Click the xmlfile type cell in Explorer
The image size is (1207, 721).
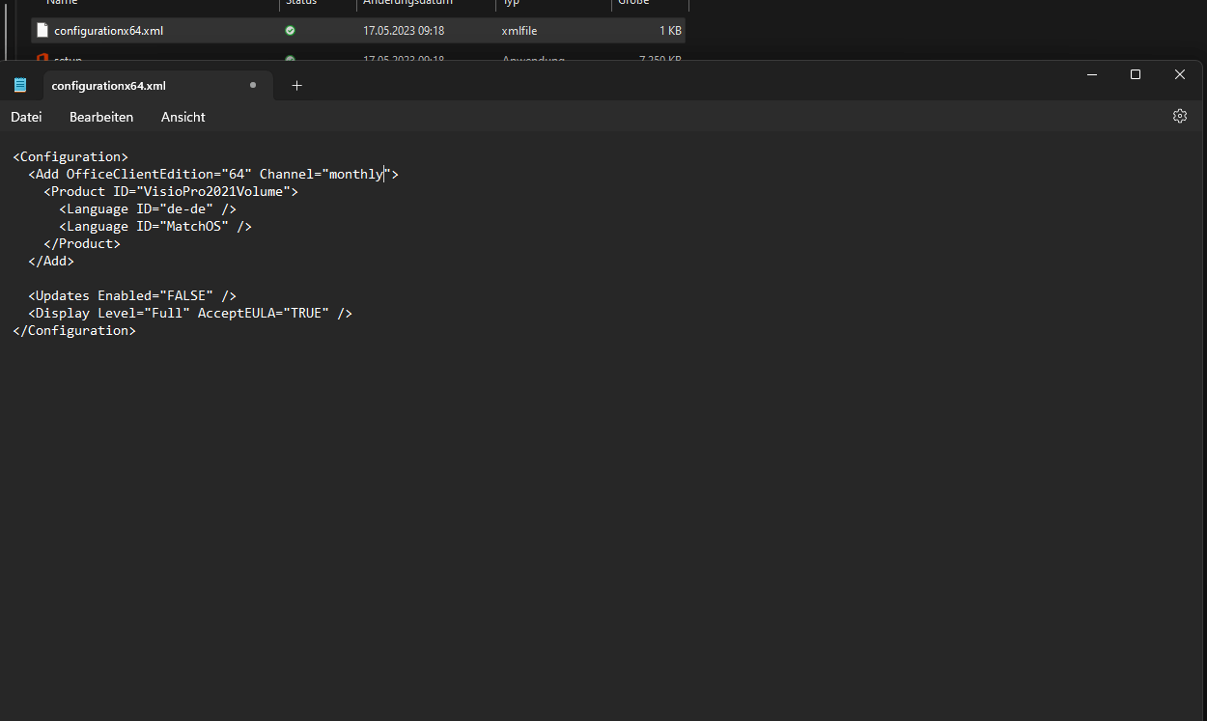click(x=519, y=31)
